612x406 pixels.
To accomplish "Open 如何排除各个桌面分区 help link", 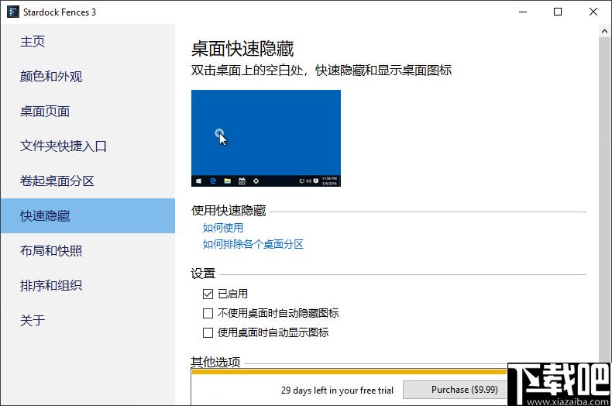I will [x=253, y=244].
